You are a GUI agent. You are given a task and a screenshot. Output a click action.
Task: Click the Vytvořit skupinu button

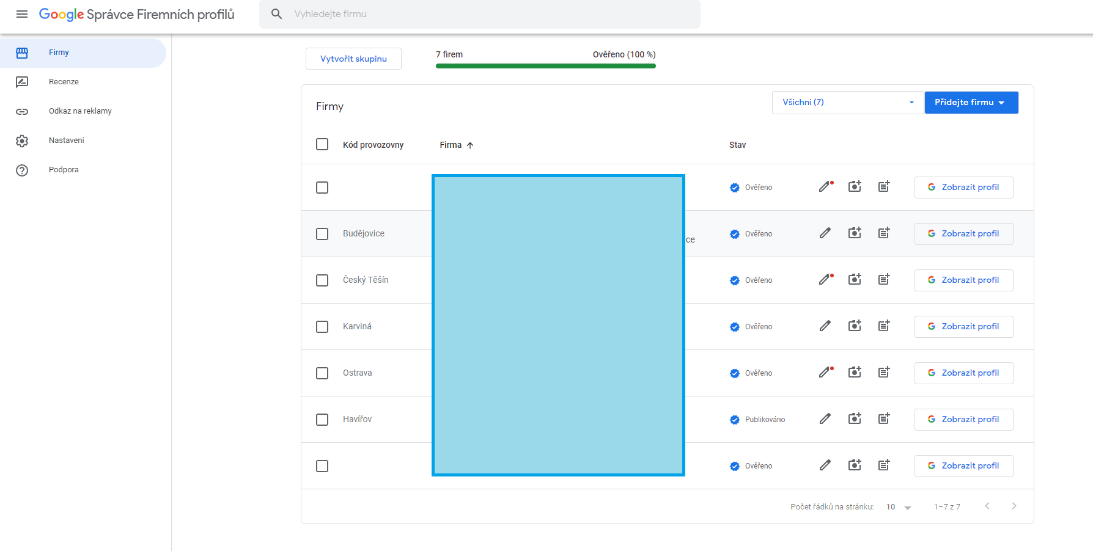pos(353,59)
